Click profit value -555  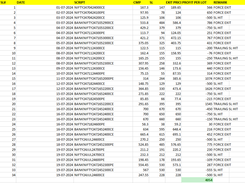[x=197, y=170]
